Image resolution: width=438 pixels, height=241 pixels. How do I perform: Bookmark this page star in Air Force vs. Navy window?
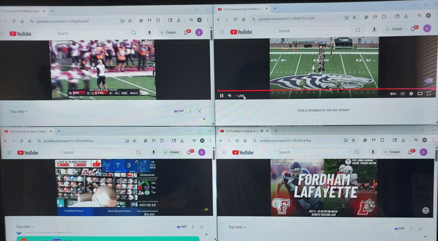coord(134,141)
